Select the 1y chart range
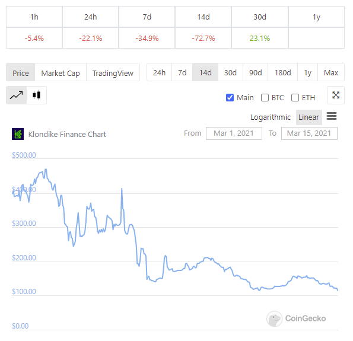Screen dimensions: 353x341 coord(307,72)
